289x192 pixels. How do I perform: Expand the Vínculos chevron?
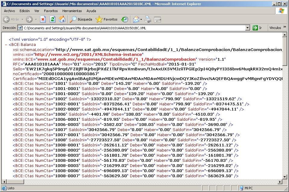[284, 27]
